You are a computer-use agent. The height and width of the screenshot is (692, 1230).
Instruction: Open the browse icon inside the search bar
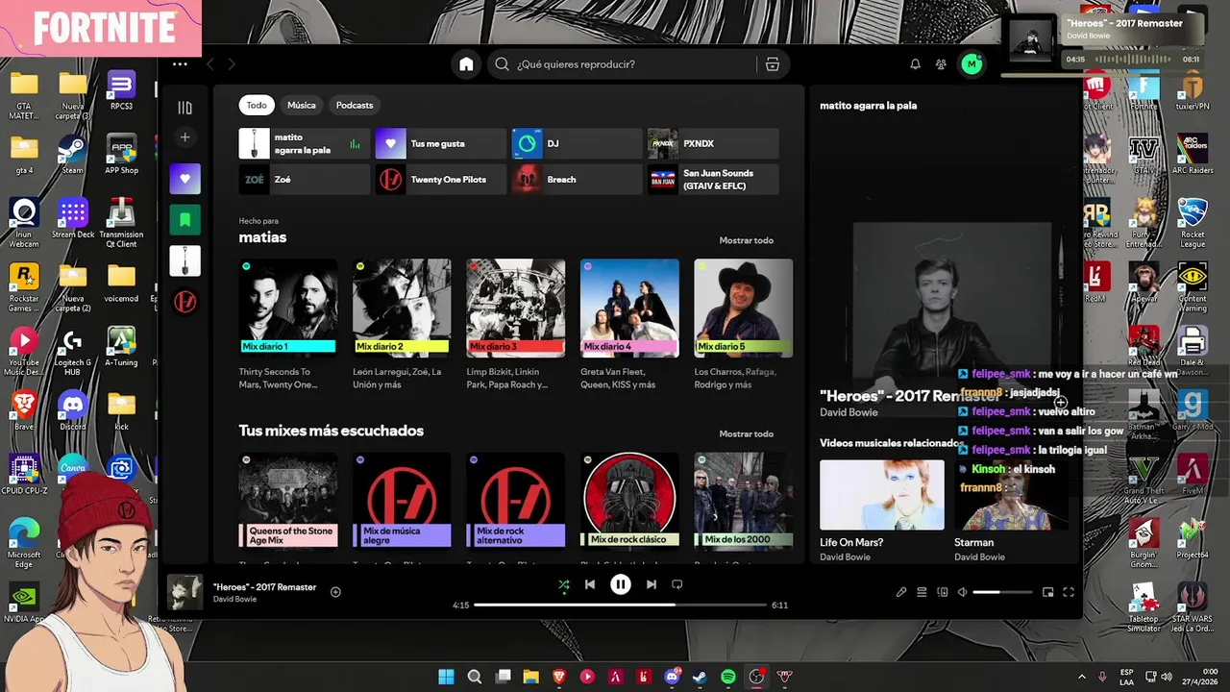(x=772, y=64)
